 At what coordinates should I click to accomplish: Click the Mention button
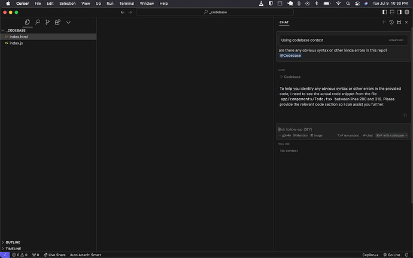click(300, 135)
